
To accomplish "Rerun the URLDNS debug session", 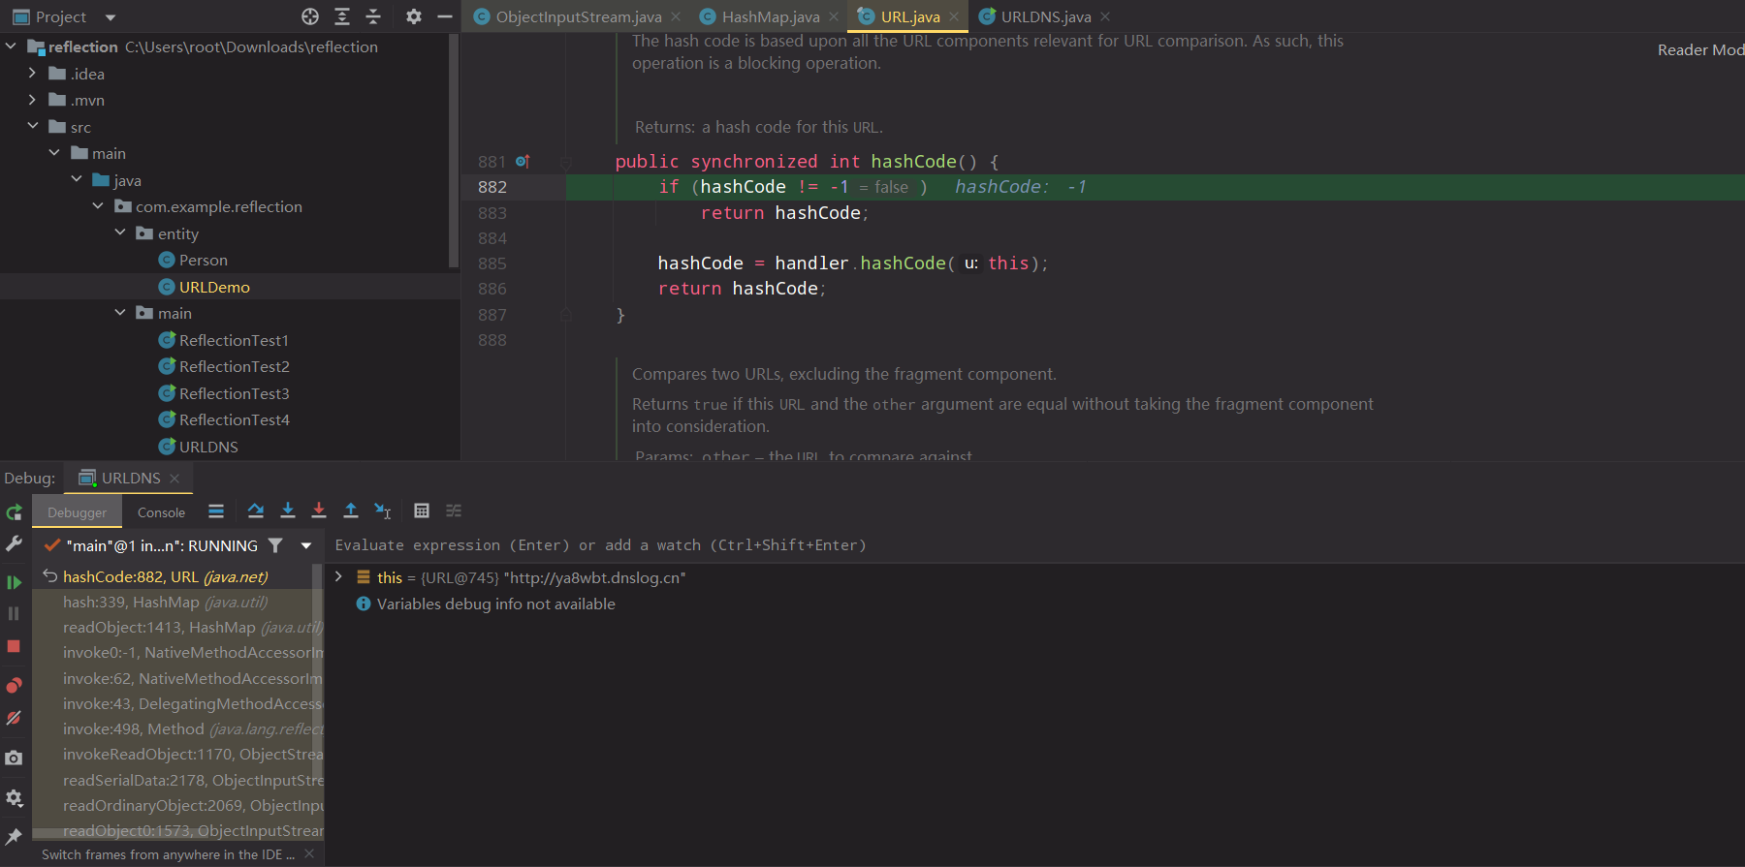I will pos(14,512).
